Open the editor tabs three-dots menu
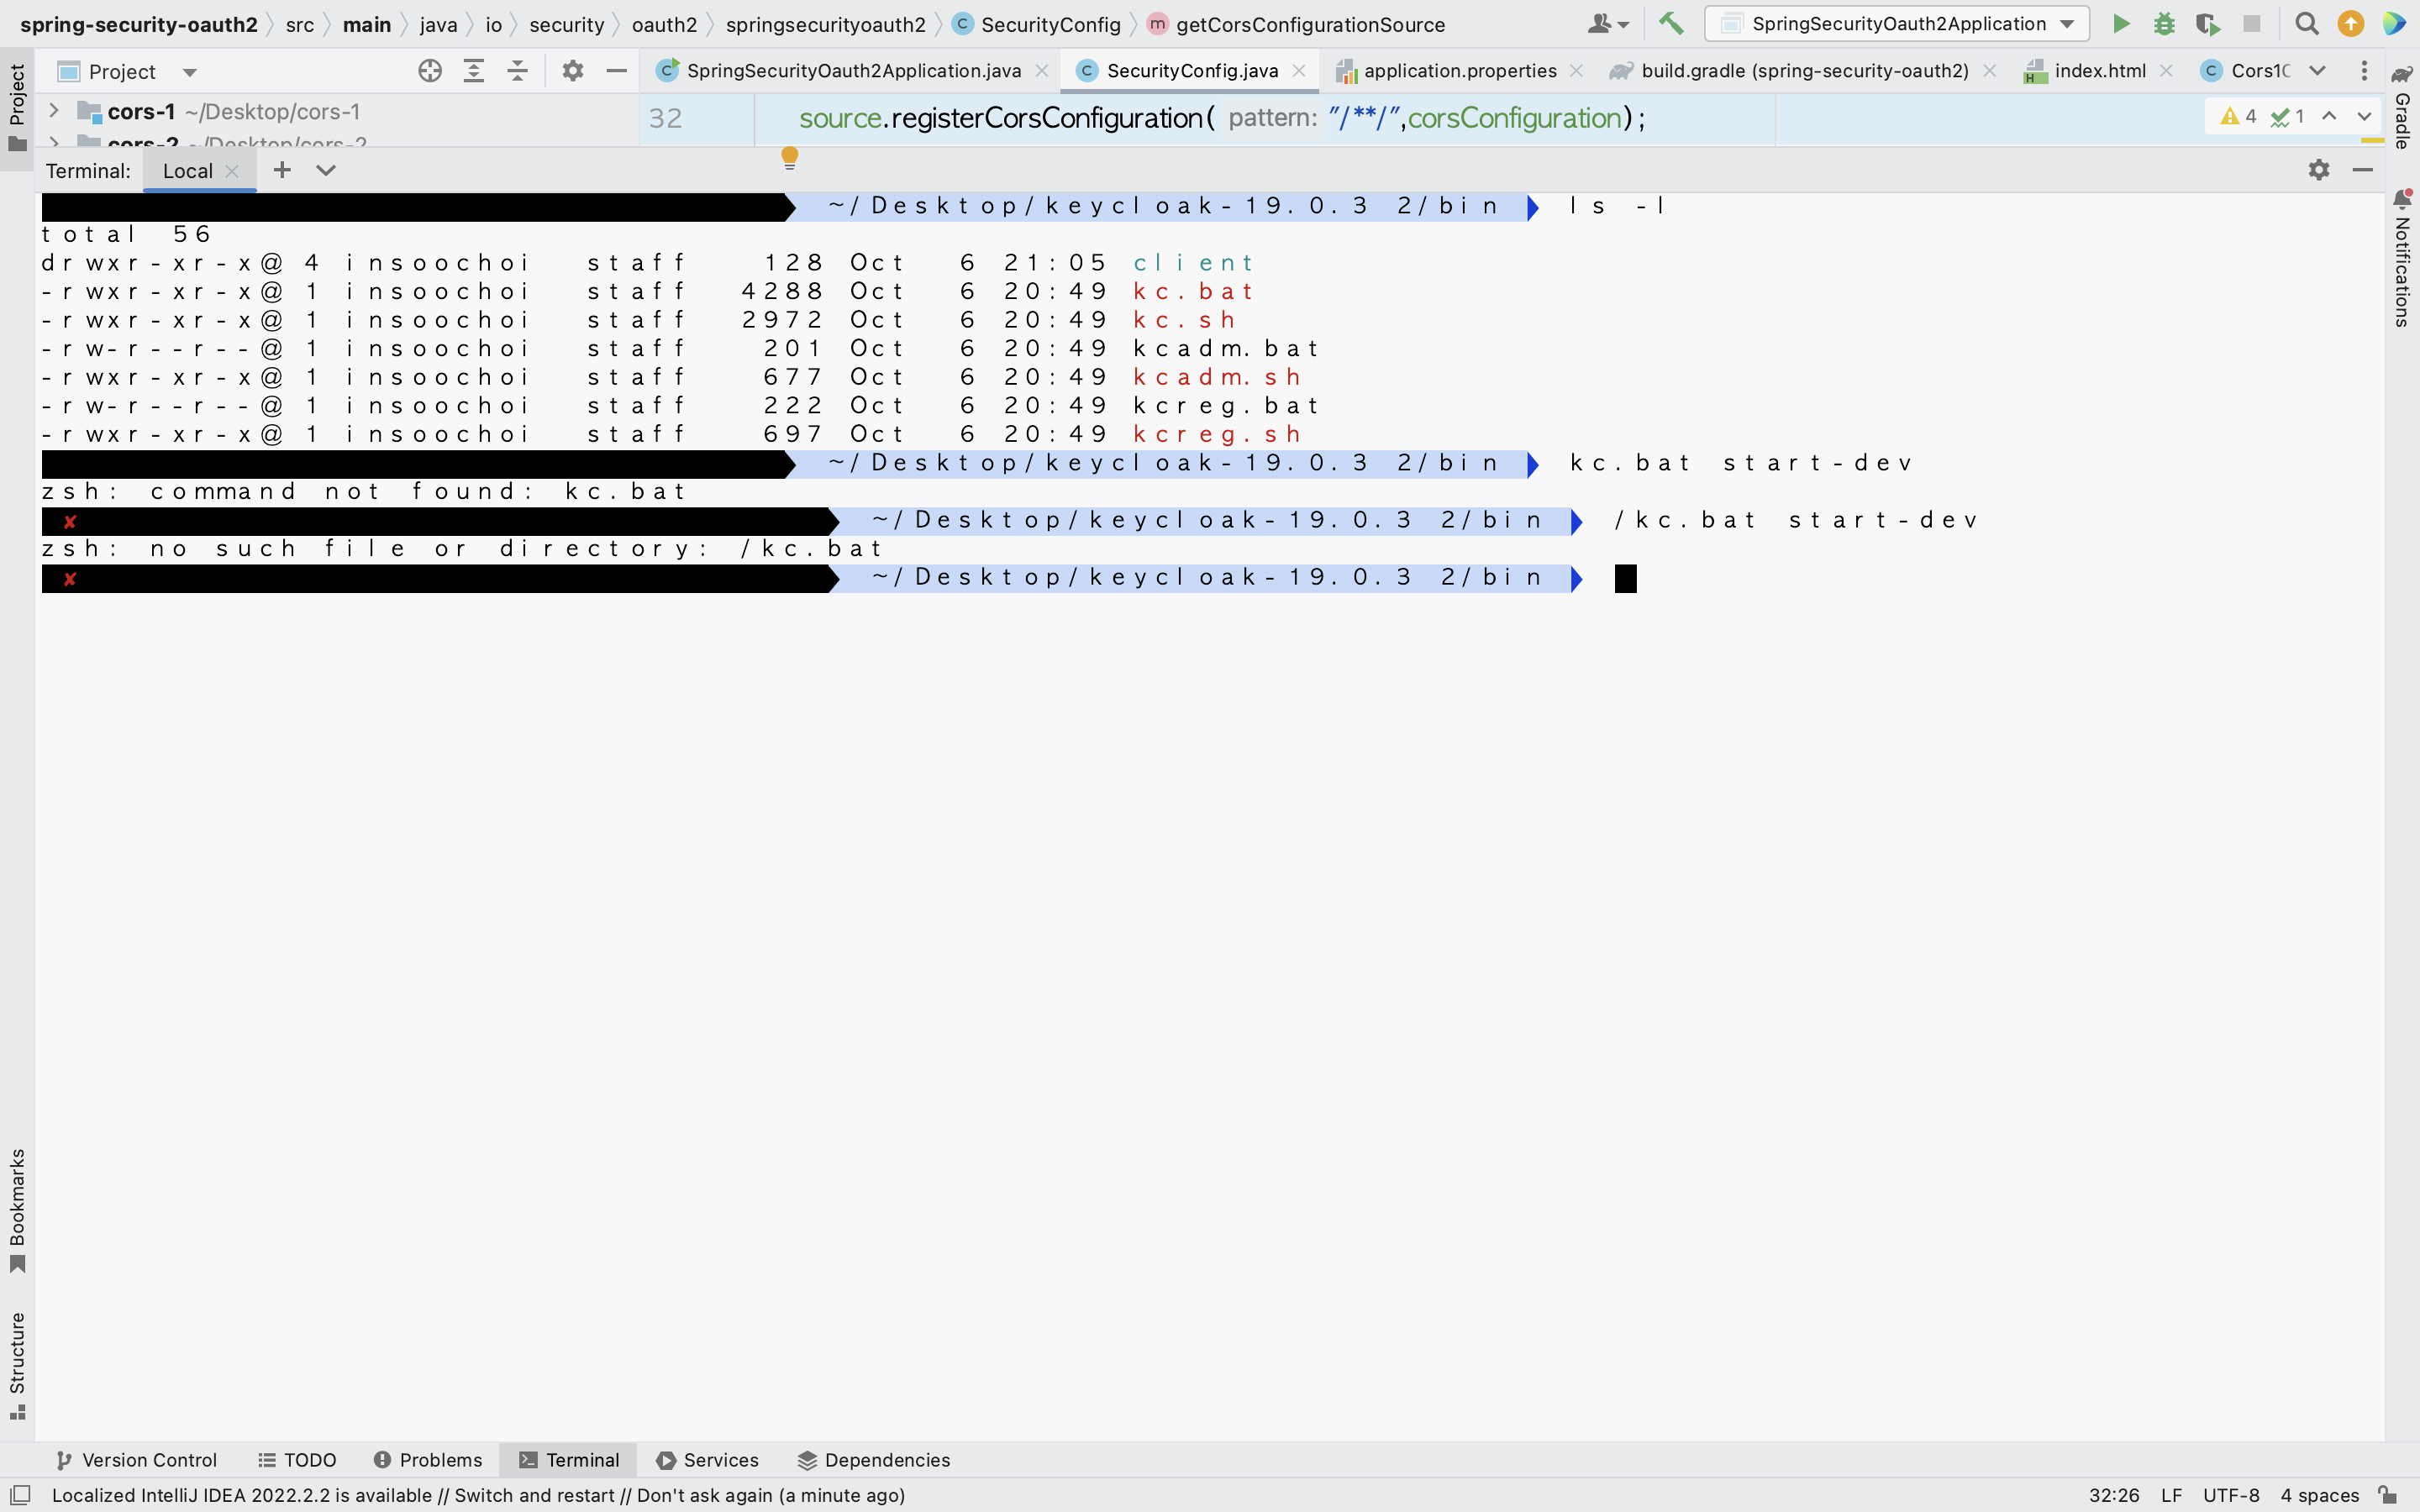Screen dimensions: 2420x1512 click(x=2364, y=71)
